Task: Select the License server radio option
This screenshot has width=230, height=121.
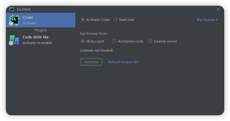Action: click(150, 41)
